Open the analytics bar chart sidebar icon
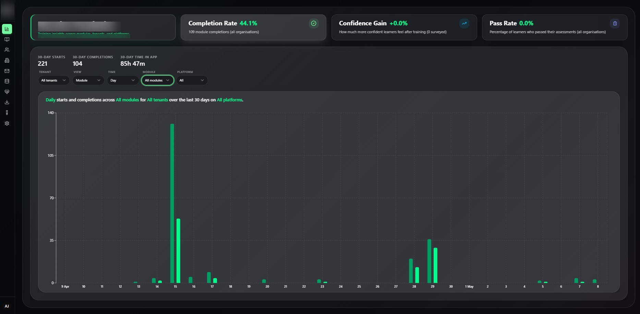Viewport: 640px width, 314px height. coord(7,29)
